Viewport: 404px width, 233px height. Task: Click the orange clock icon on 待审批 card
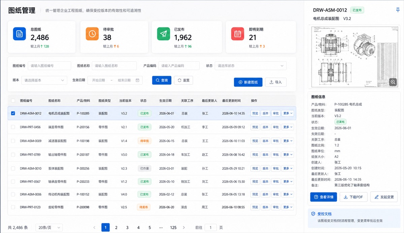[x=92, y=34]
